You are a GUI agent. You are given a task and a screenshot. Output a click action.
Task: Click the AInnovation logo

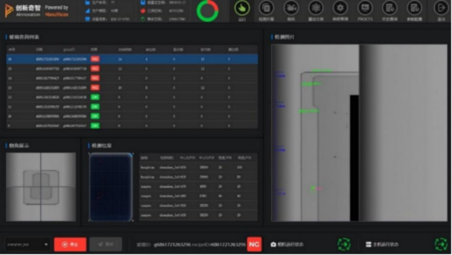[x=23, y=11]
